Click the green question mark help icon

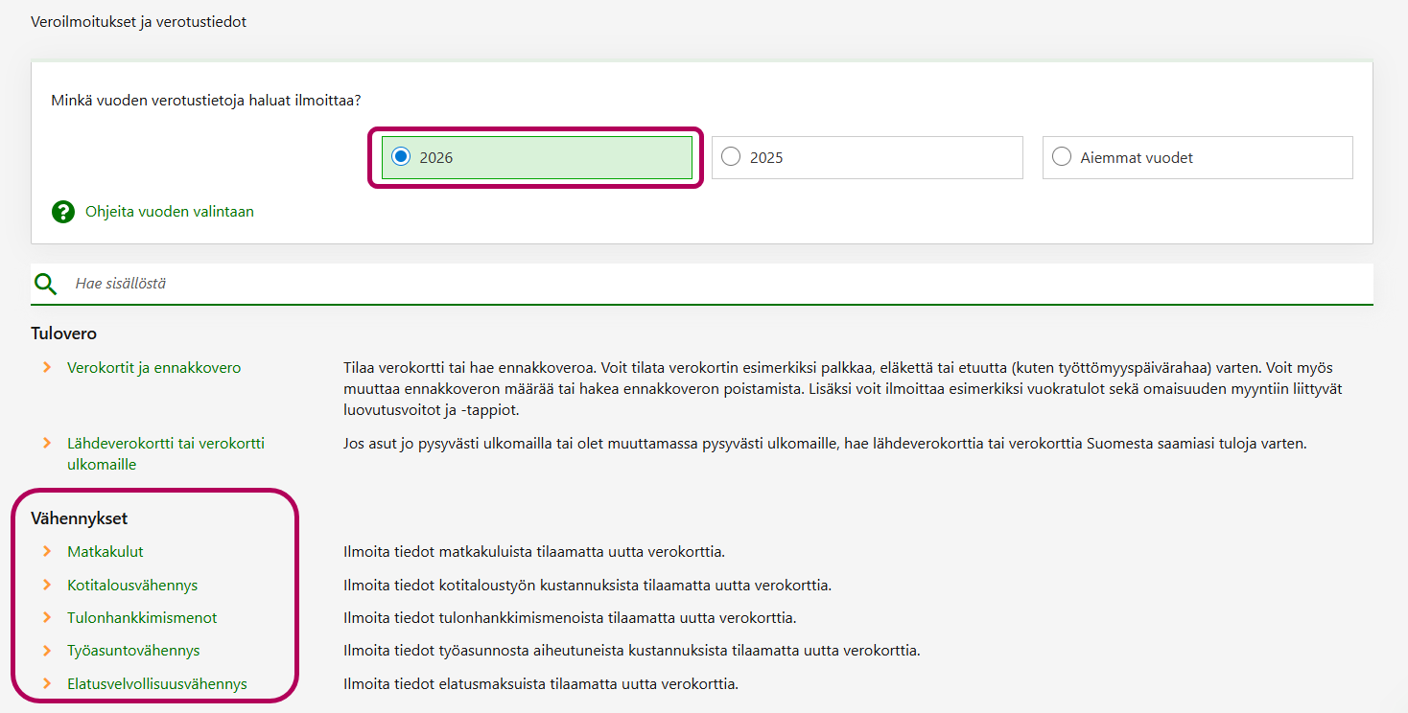[63, 212]
